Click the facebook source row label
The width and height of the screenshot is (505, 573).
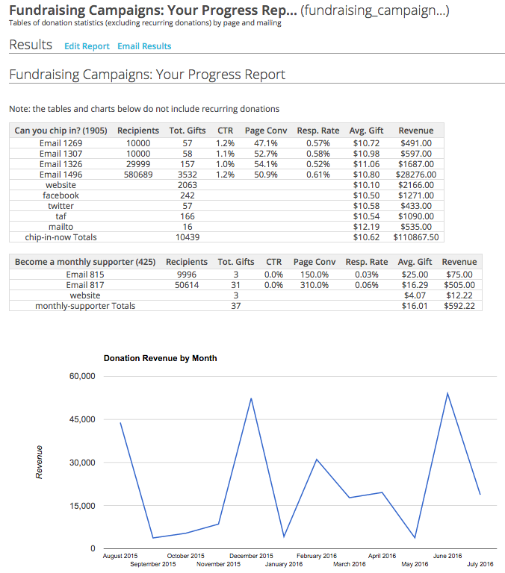(61, 195)
